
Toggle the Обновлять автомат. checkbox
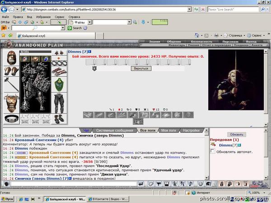[212, 151]
